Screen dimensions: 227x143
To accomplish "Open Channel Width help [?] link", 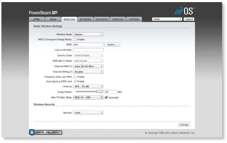I will pyautogui.click(x=71, y=66).
